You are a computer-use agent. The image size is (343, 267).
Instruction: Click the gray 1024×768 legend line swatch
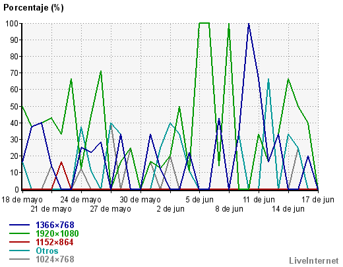tap(19, 259)
